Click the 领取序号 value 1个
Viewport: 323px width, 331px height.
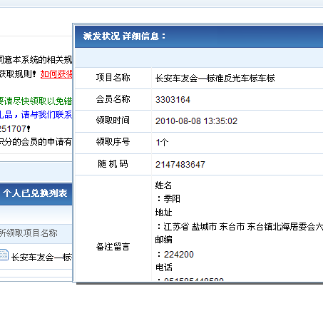point(162,143)
